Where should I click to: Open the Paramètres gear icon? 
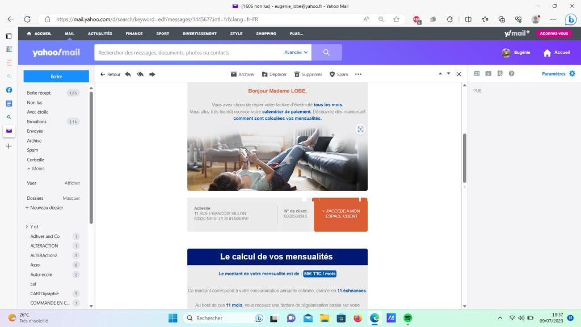[x=572, y=73]
